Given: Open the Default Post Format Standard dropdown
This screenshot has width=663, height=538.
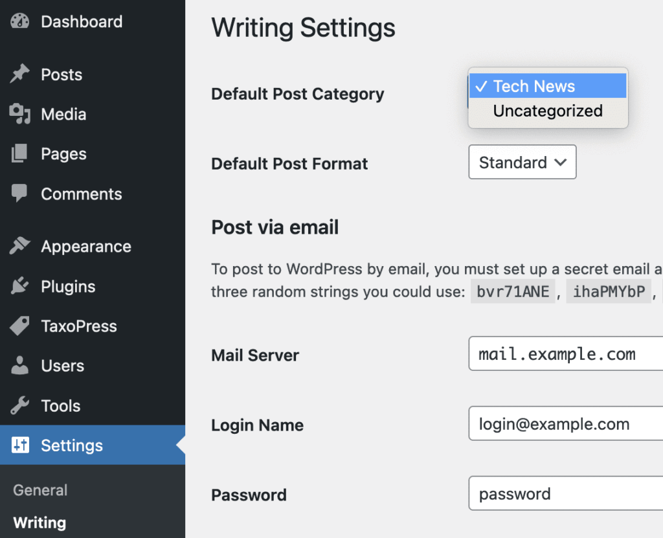Looking at the screenshot, I should pyautogui.click(x=523, y=162).
